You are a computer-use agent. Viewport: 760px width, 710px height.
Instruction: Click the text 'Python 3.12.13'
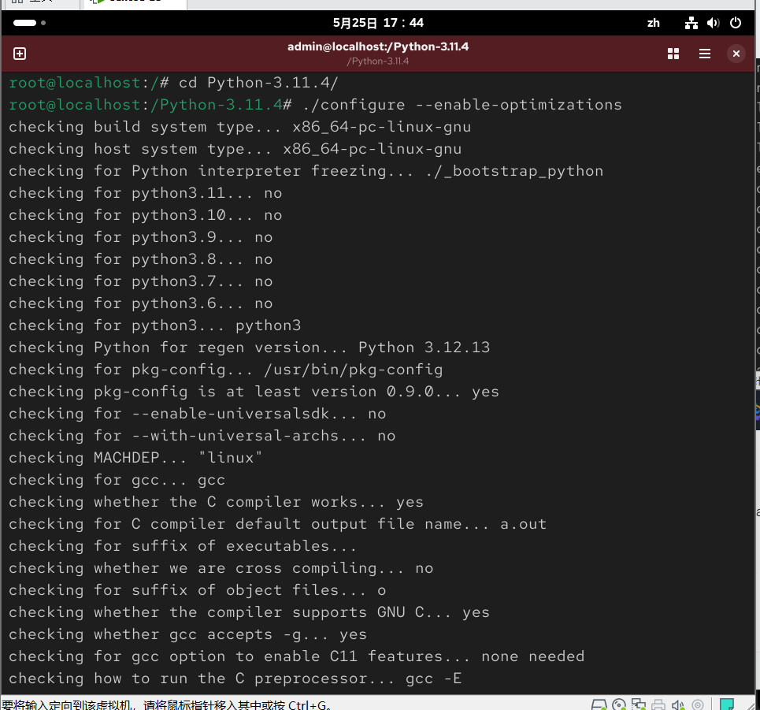(x=424, y=348)
